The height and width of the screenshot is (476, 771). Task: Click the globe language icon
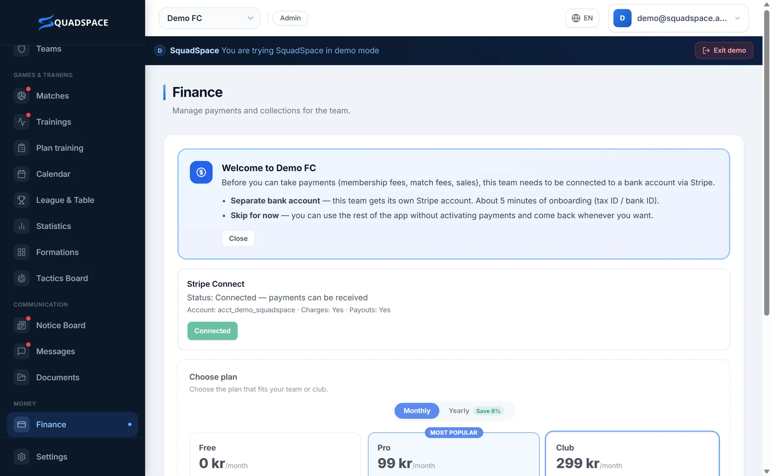[576, 18]
